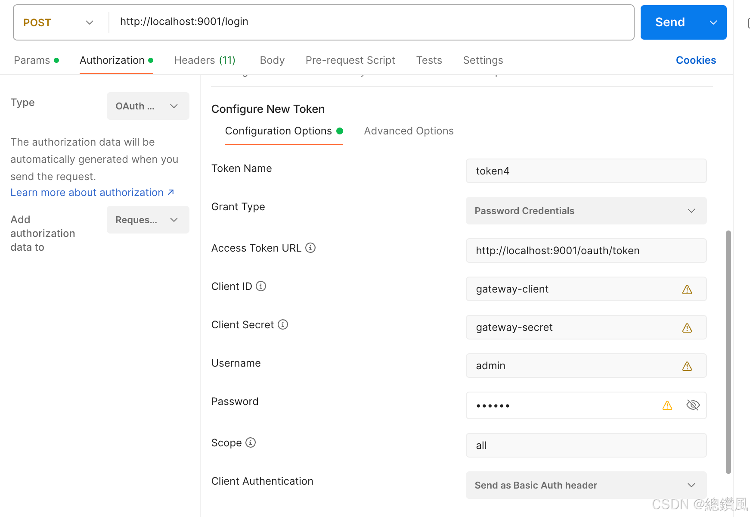Toggle password visibility eye icon

point(693,405)
